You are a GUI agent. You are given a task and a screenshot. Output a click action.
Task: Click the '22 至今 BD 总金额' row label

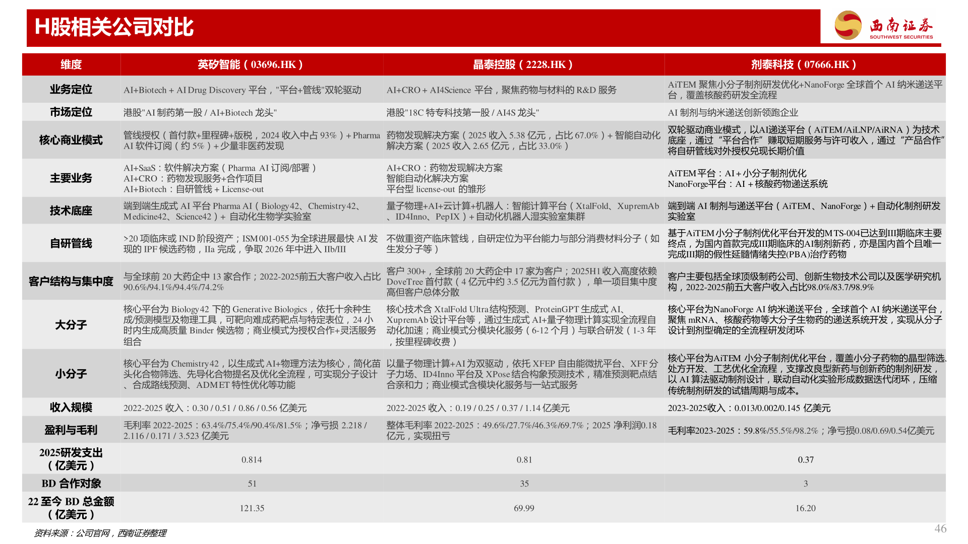[71, 508]
